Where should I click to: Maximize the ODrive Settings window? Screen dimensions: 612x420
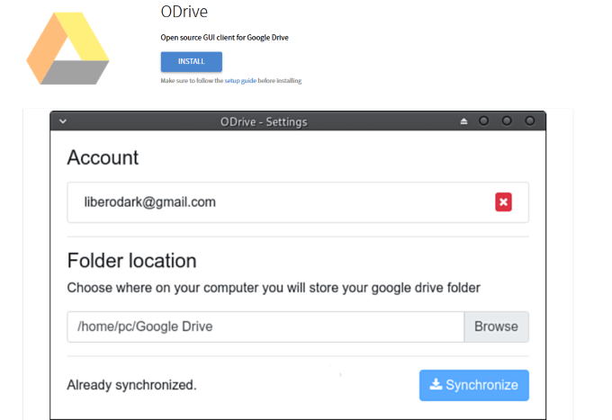tap(507, 121)
